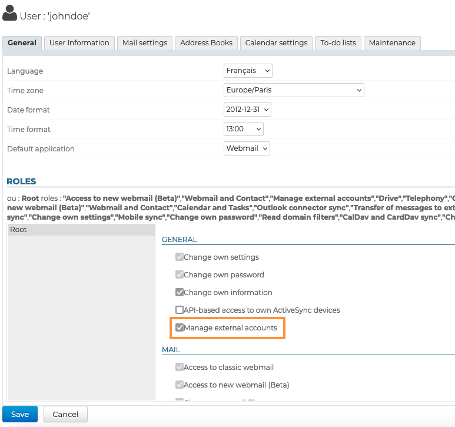The width and height of the screenshot is (455, 427).
Task: Change the Time format dropdown
Action: tap(244, 129)
